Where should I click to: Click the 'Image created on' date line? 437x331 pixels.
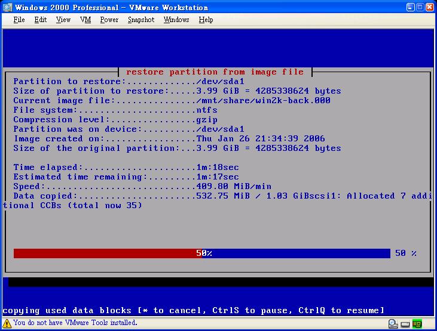point(169,138)
